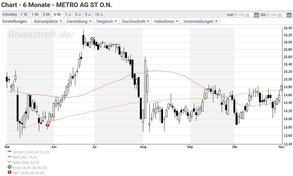Click the orange SMA (200) legend swatch
This screenshot has height=176, width=293.
[x=10, y=162]
